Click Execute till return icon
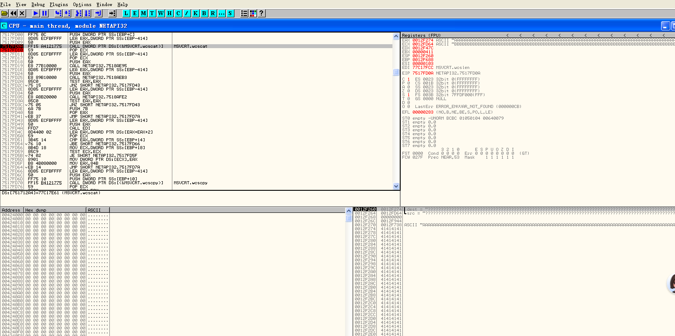This screenshot has width=675, height=336. [98, 13]
